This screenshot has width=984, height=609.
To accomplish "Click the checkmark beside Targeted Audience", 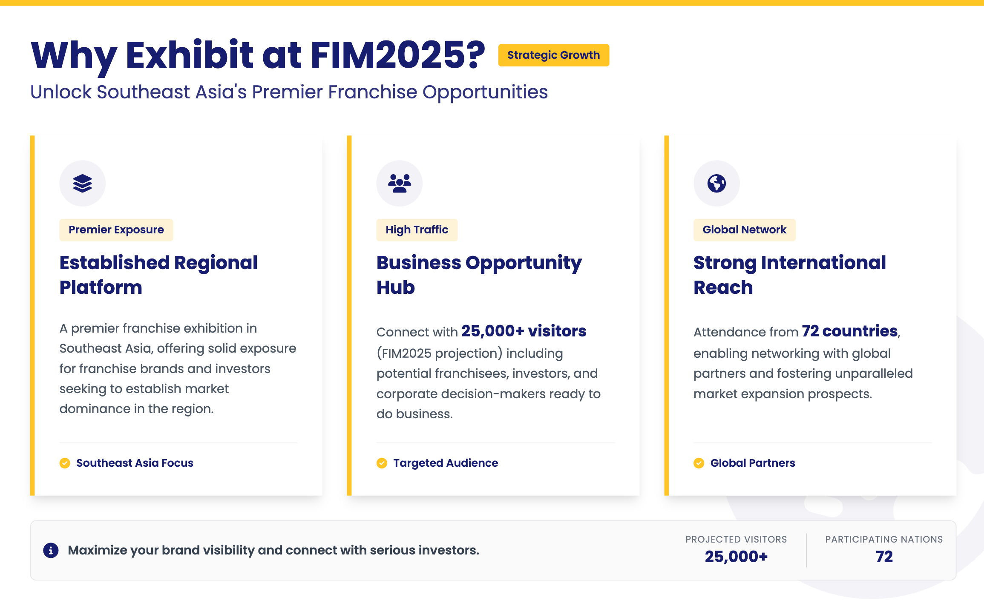I will click(x=382, y=463).
